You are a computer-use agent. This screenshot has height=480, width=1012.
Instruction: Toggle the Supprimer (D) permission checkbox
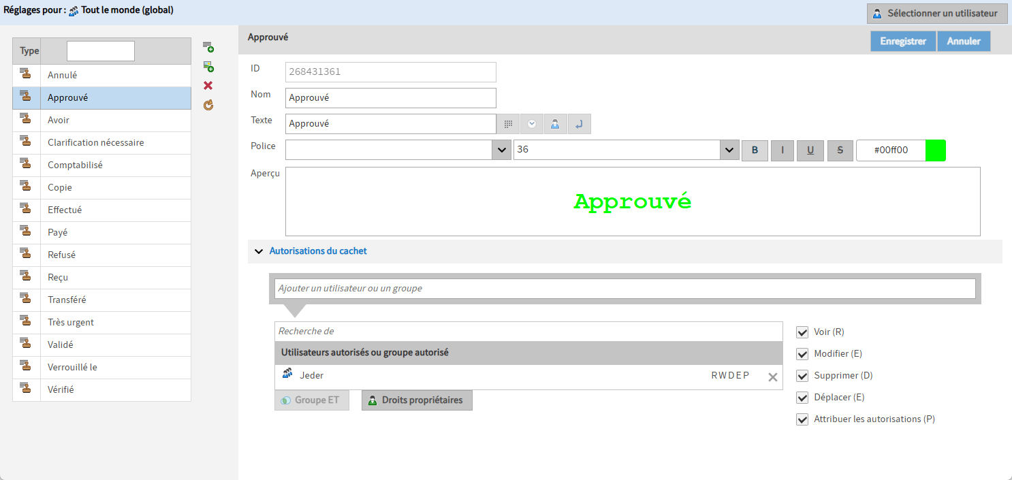click(x=802, y=376)
